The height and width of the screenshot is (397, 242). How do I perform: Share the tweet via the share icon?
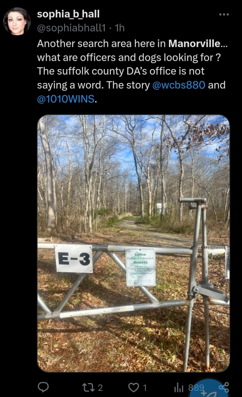pos(224,387)
